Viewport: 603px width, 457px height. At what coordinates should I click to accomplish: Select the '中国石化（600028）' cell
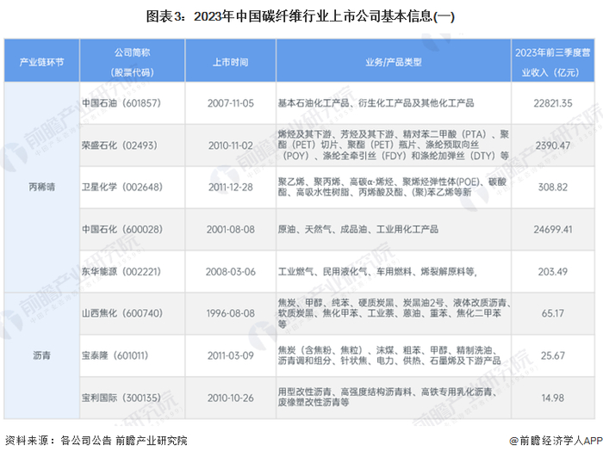pyautogui.click(x=133, y=230)
